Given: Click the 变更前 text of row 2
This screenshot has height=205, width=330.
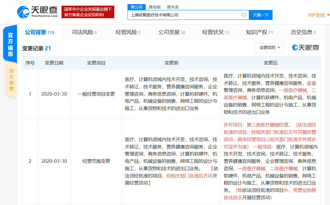Looking at the screenshot, I should click(x=171, y=161).
